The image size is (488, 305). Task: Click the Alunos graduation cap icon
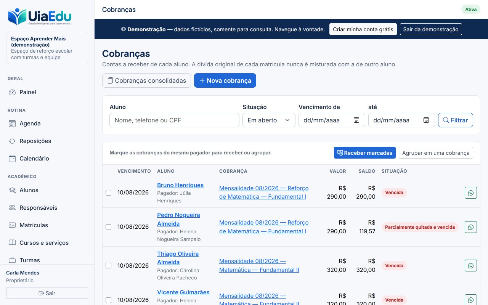coord(12,190)
